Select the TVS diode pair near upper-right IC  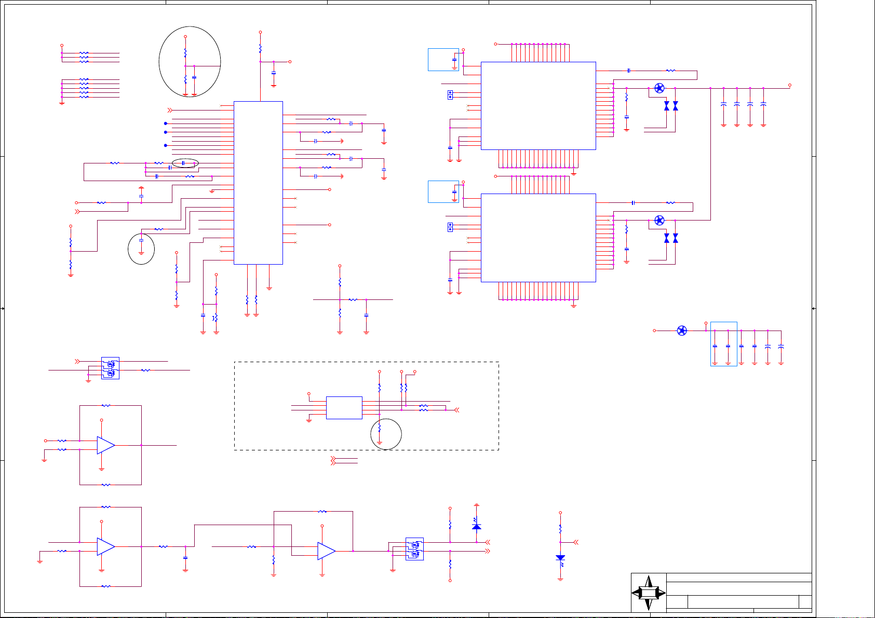(x=671, y=106)
